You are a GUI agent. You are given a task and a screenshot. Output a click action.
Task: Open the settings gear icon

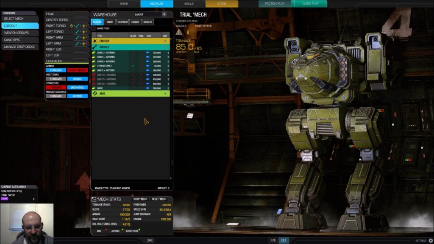point(431,241)
